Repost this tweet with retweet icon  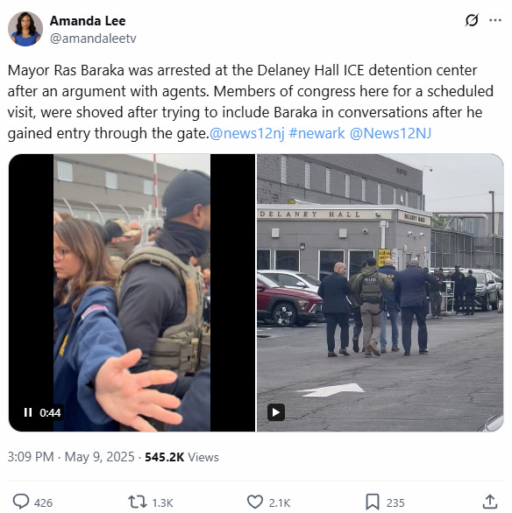137,502
